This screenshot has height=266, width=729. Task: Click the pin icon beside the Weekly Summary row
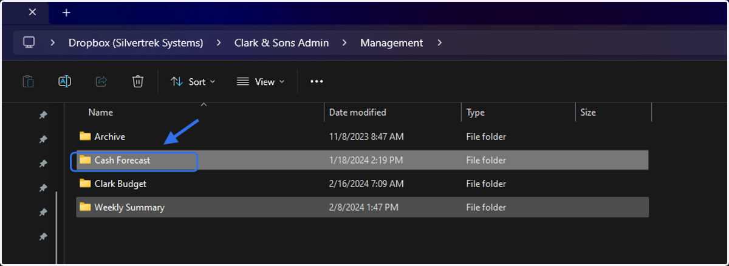click(x=43, y=212)
